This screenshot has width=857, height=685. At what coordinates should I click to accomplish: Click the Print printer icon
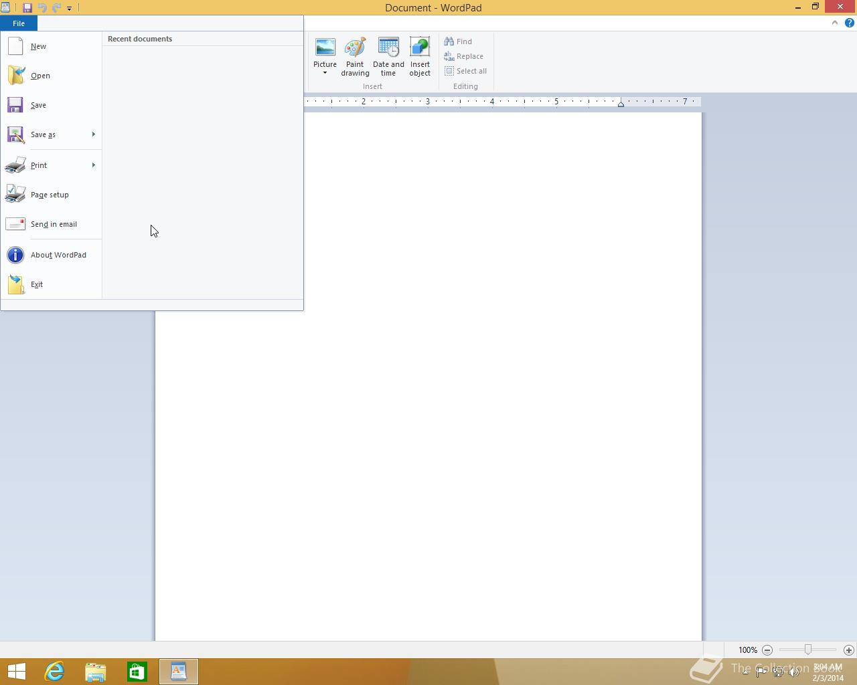click(15, 165)
